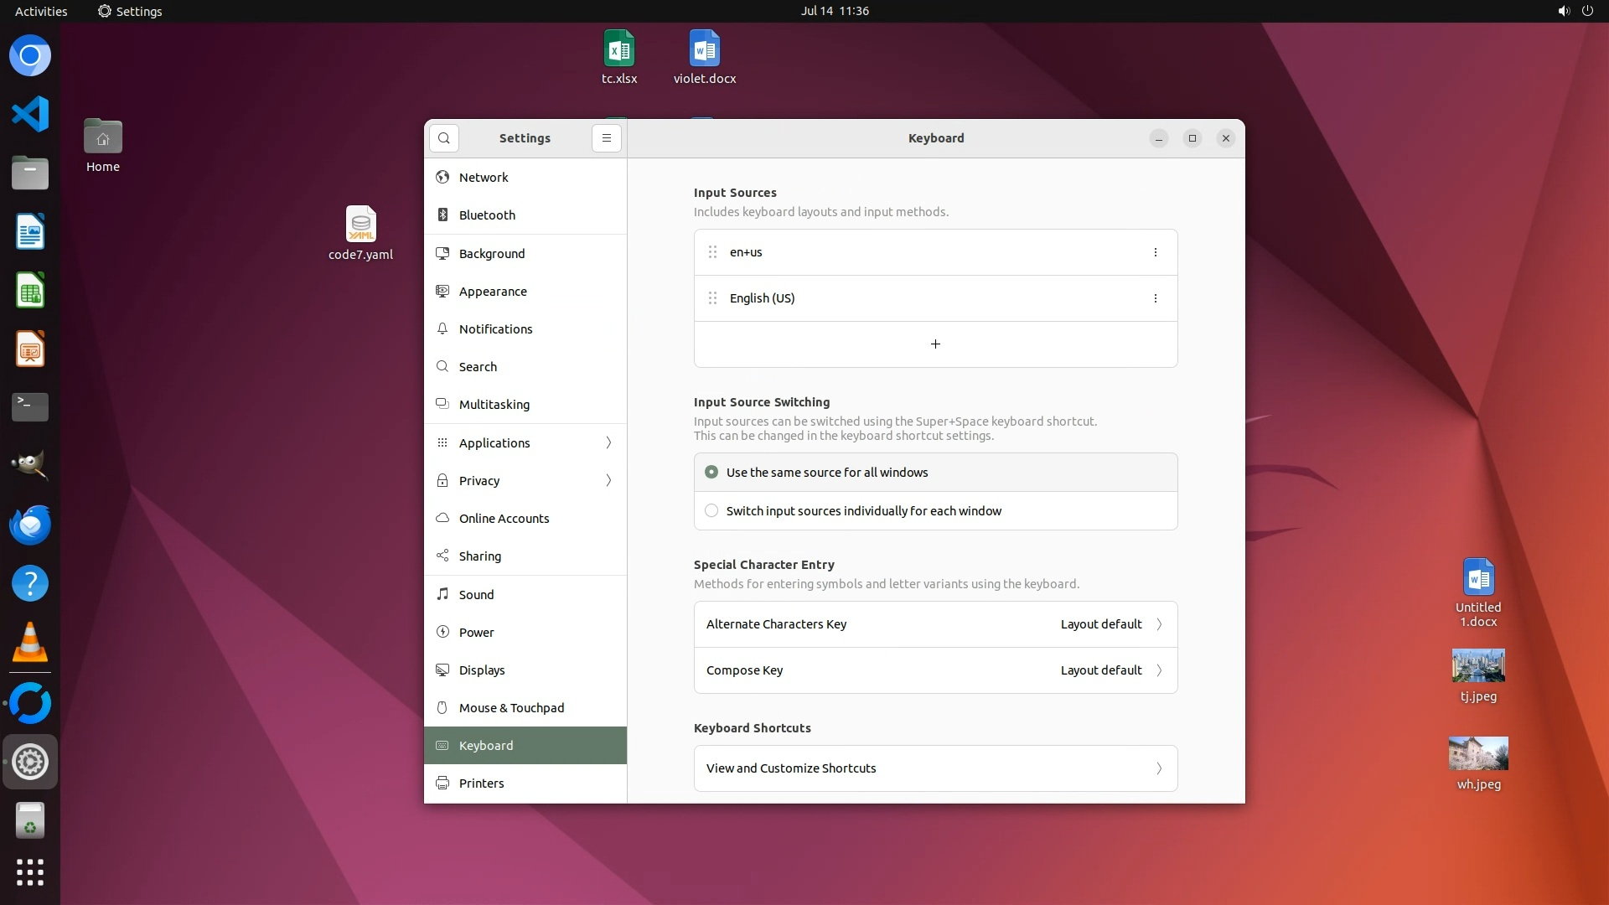Click the plus to add input source
This screenshot has height=905, width=1609.
935,344
